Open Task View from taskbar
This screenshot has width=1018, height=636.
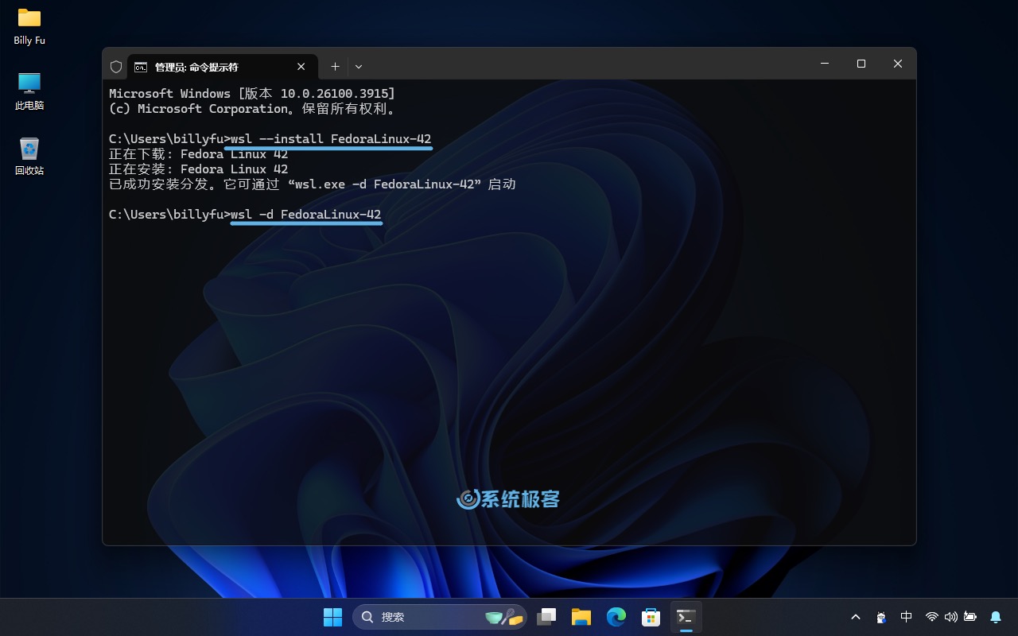coord(546,617)
